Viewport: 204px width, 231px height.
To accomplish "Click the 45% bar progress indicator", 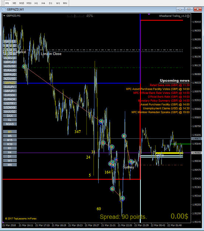I will click(89, 16).
